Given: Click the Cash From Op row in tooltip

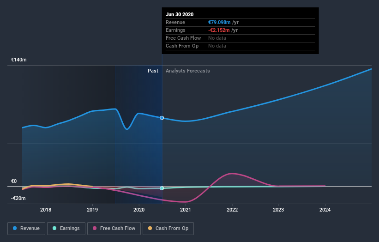Looking at the screenshot, I should (x=240, y=46).
